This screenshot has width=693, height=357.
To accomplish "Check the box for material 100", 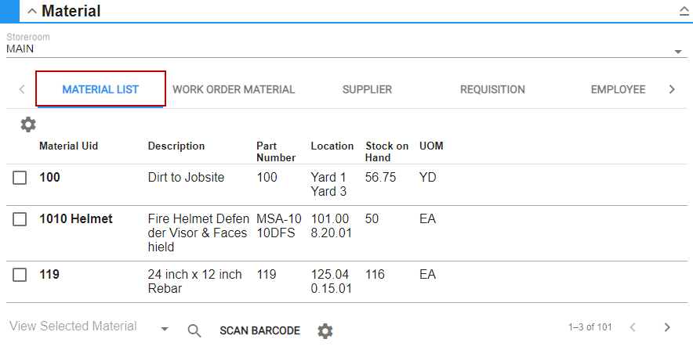I will [20, 178].
